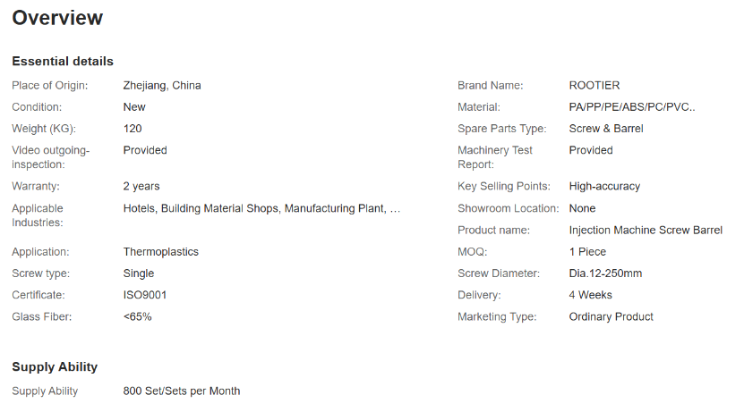
Task: Click the ISO9001 certificate value
Action: pyautogui.click(x=145, y=295)
